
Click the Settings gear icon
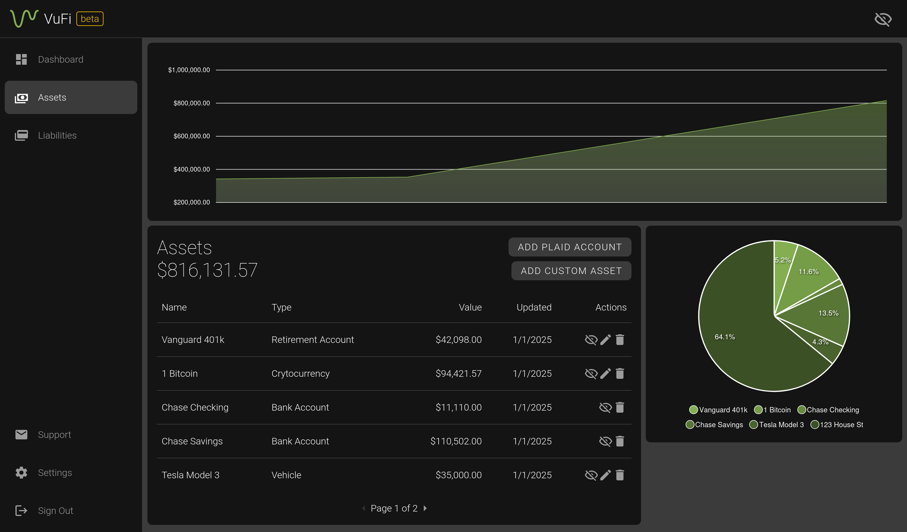21,473
